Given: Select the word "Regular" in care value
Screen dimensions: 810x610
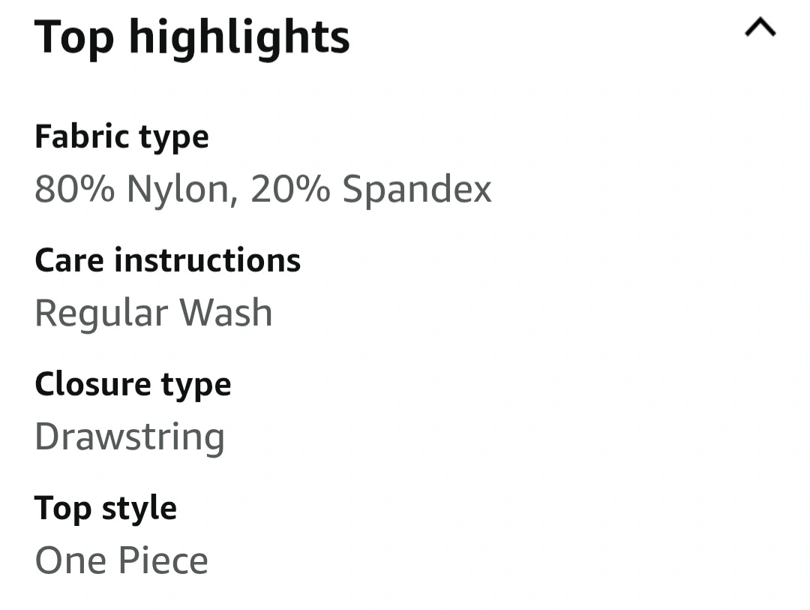Looking at the screenshot, I should pos(100,314).
